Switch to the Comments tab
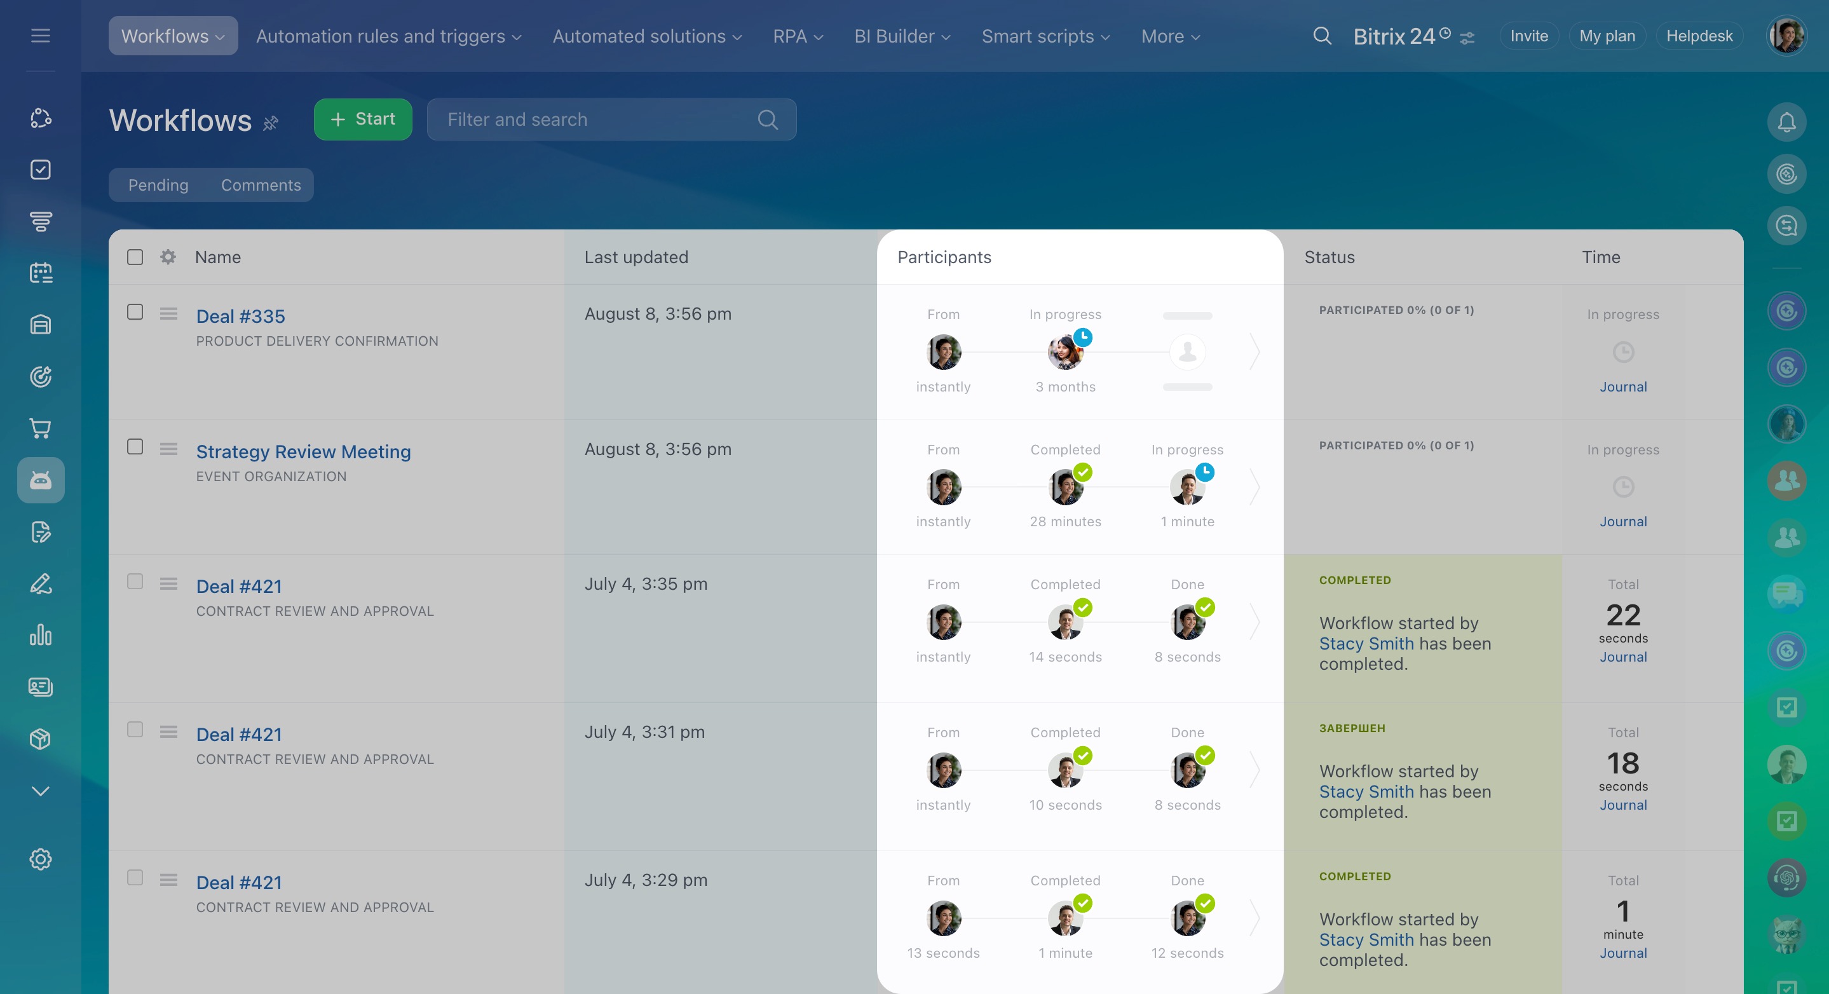Screen dimensions: 1829x994 (x=261, y=184)
